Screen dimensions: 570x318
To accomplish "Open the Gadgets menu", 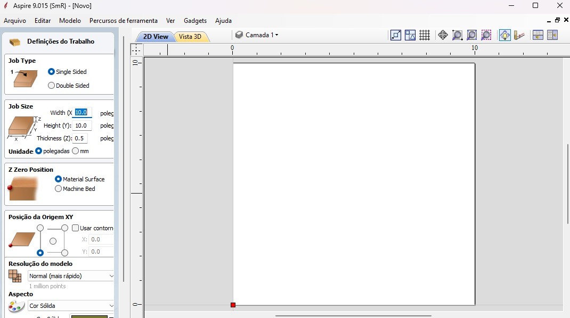I will pyautogui.click(x=195, y=21).
